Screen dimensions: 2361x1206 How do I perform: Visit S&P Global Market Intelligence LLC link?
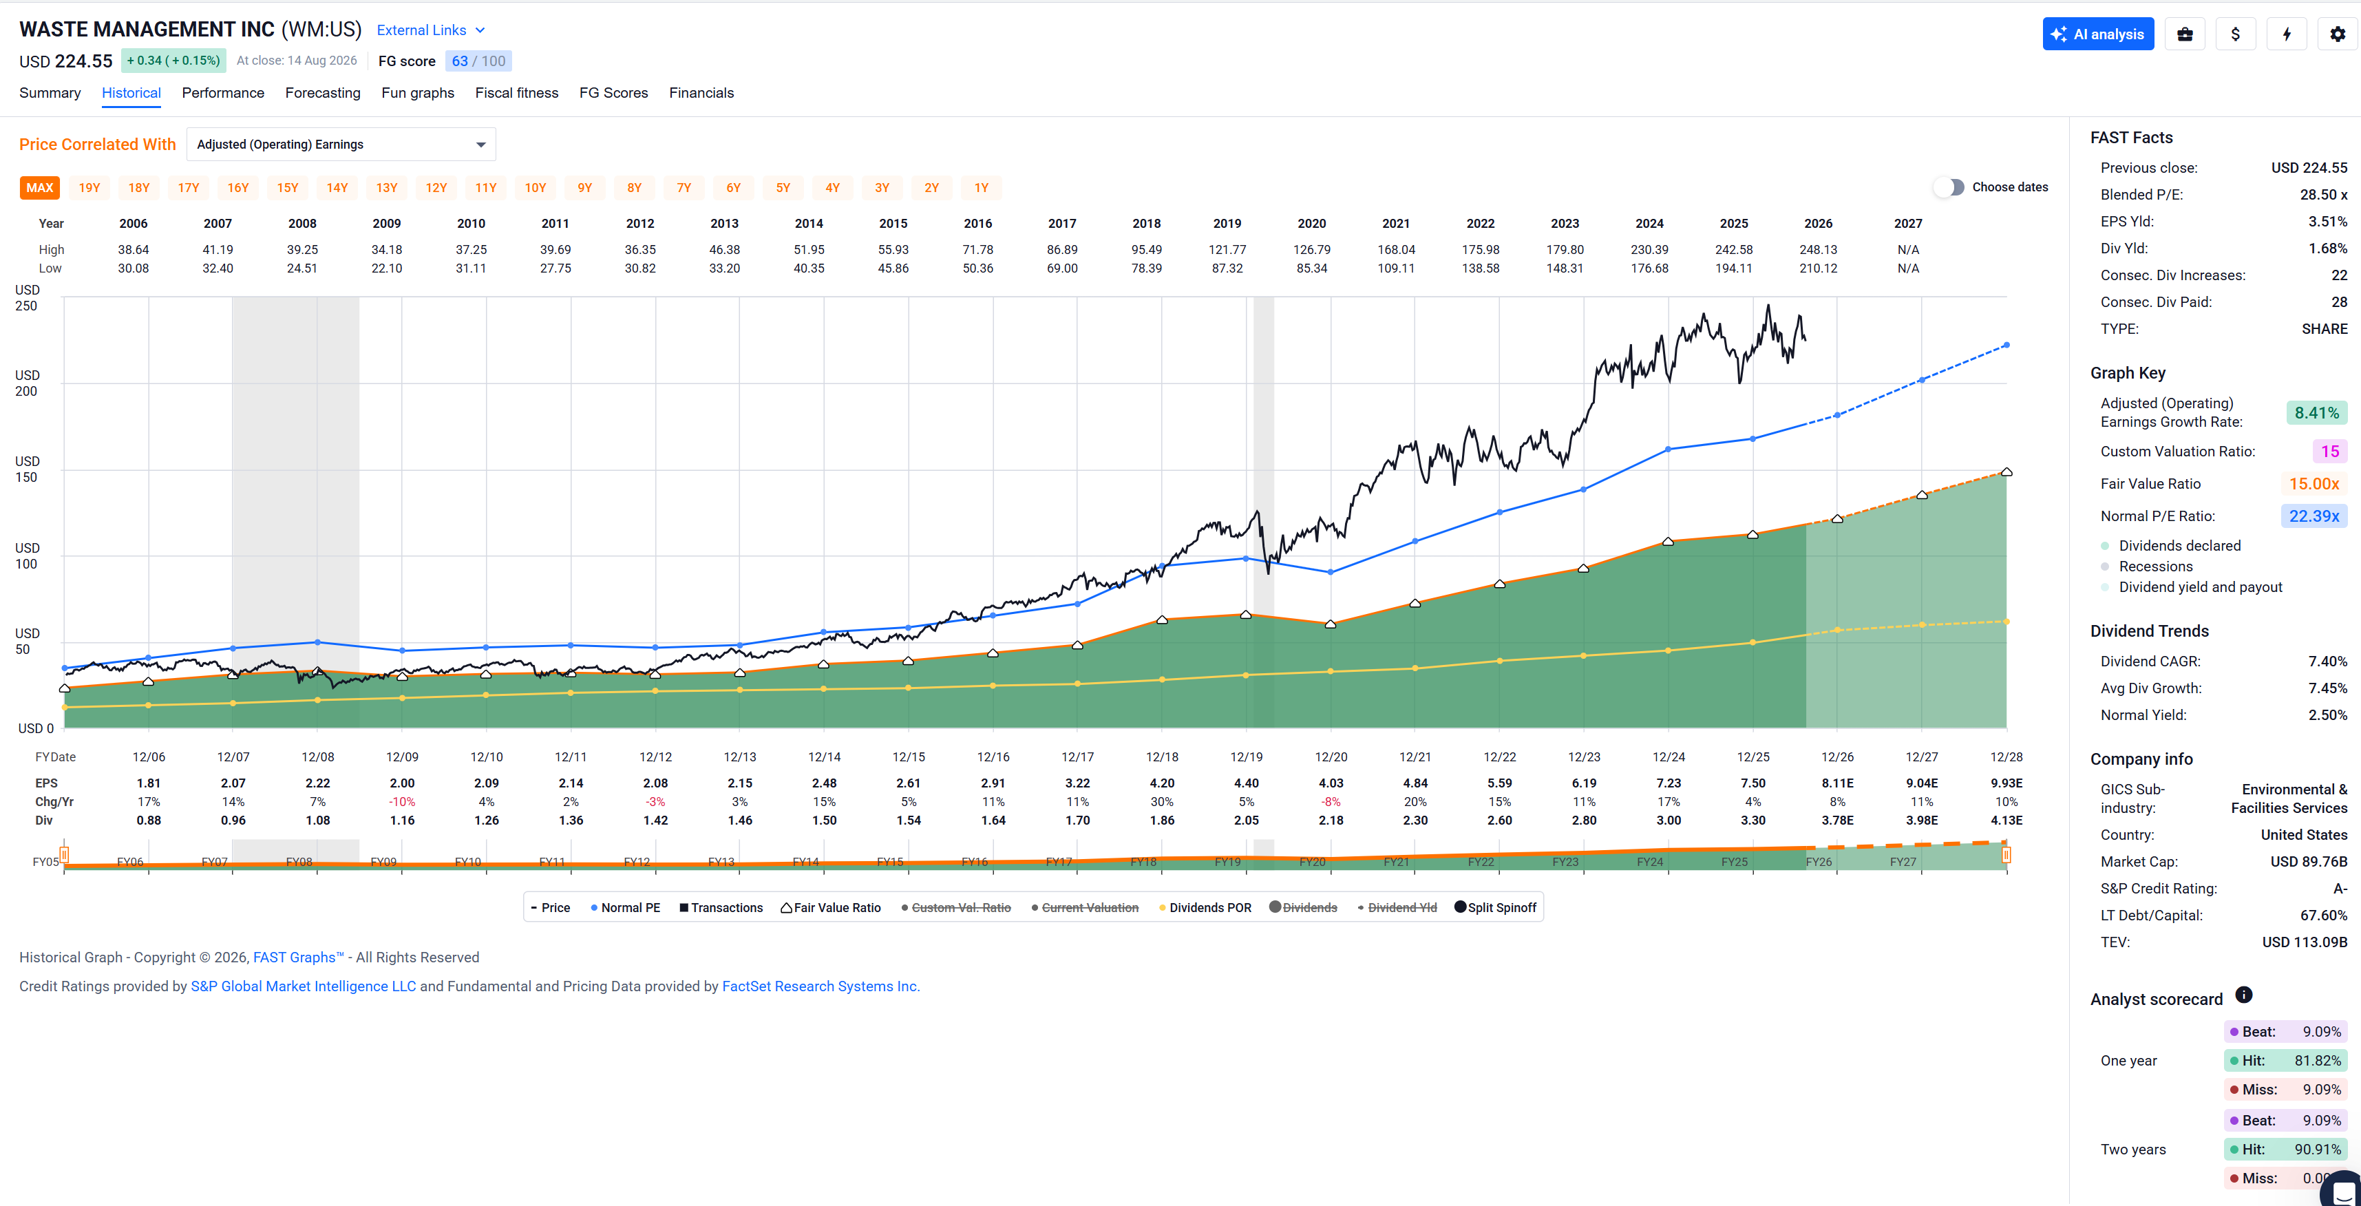304,986
